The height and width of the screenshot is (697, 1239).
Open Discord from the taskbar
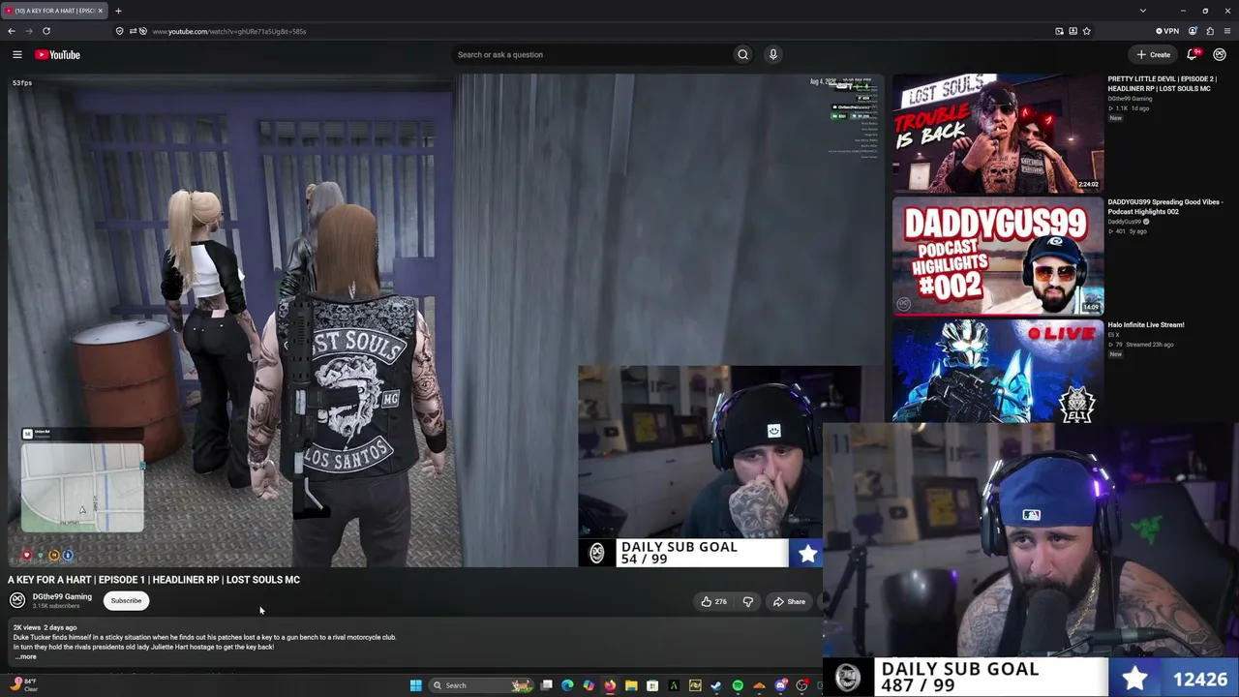click(x=780, y=685)
